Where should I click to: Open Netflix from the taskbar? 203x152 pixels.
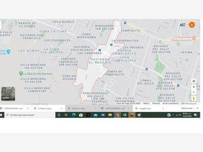[88, 115]
